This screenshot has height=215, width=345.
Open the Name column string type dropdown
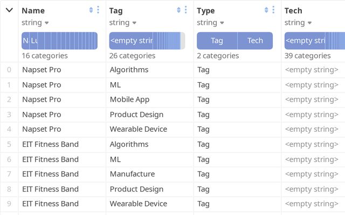[x=36, y=23]
